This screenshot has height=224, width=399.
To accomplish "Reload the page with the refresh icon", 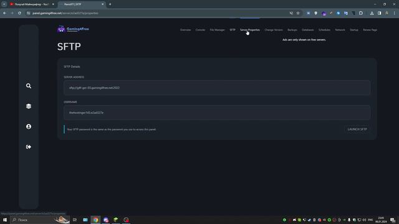I will click(19, 13).
